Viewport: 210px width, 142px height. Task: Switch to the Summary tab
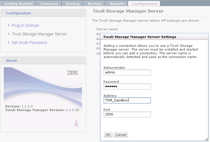pos(49,4)
